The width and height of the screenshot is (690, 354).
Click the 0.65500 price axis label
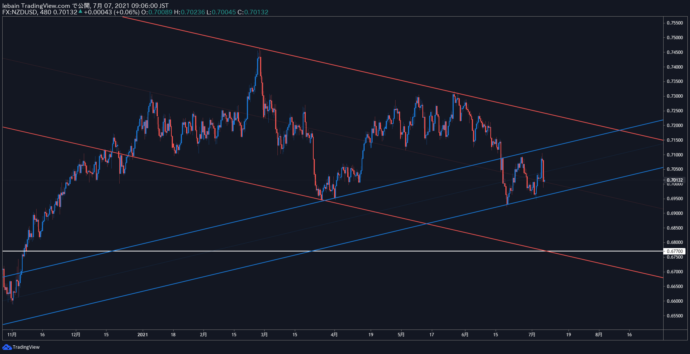pyautogui.click(x=675, y=316)
